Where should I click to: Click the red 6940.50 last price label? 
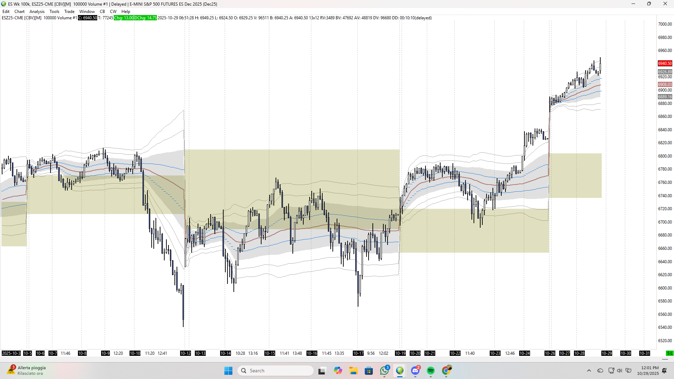click(665, 64)
